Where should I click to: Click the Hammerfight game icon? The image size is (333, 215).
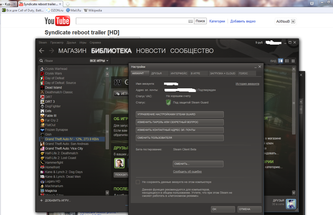click(43, 163)
